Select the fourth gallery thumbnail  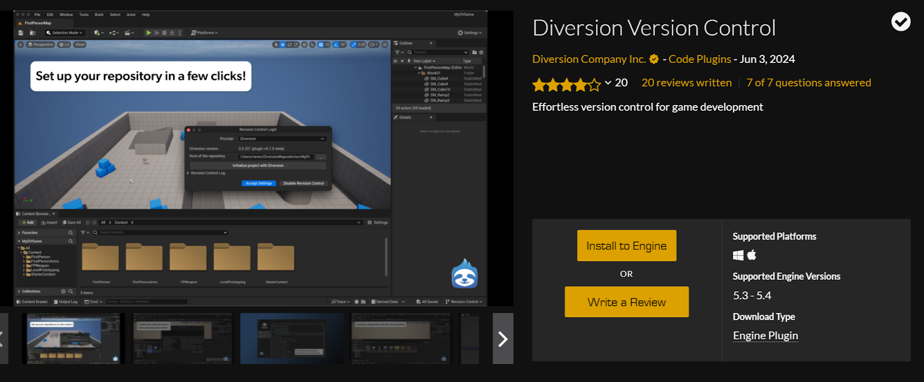pos(401,338)
